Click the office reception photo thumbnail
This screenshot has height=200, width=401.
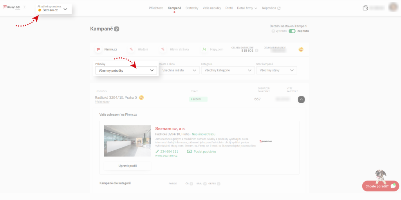[x=127, y=141]
